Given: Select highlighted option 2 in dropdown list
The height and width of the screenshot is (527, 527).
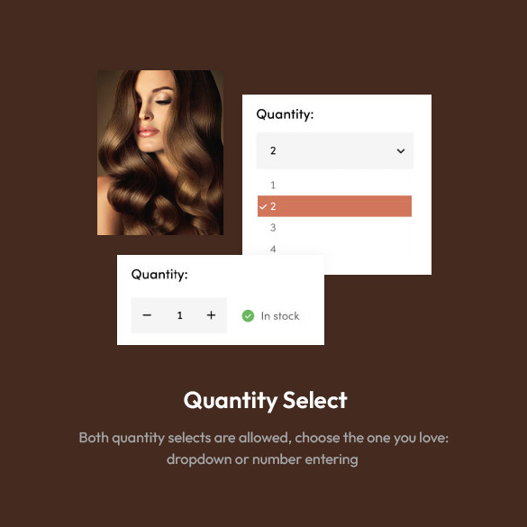Looking at the screenshot, I should pos(334,206).
